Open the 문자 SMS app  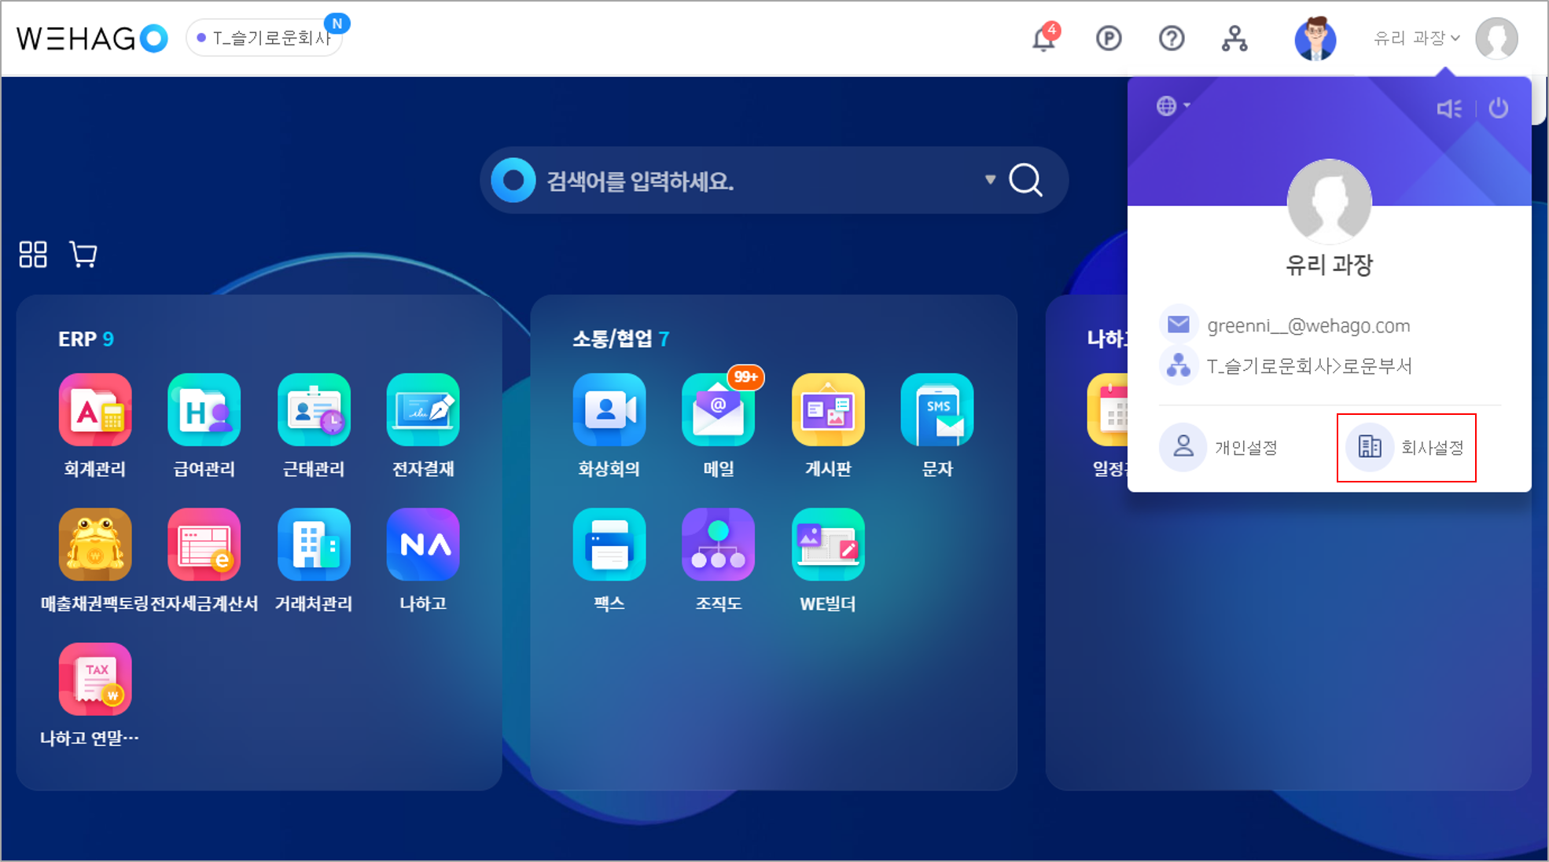click(937, 410)
